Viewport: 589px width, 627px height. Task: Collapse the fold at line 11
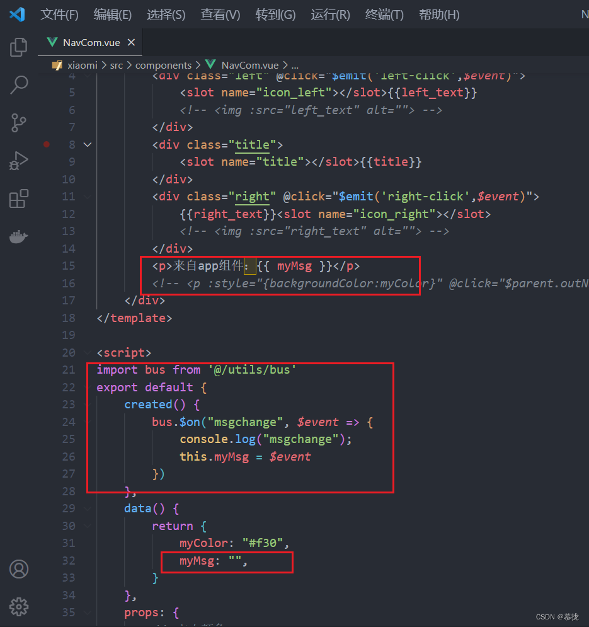click(x=88, y=197)
